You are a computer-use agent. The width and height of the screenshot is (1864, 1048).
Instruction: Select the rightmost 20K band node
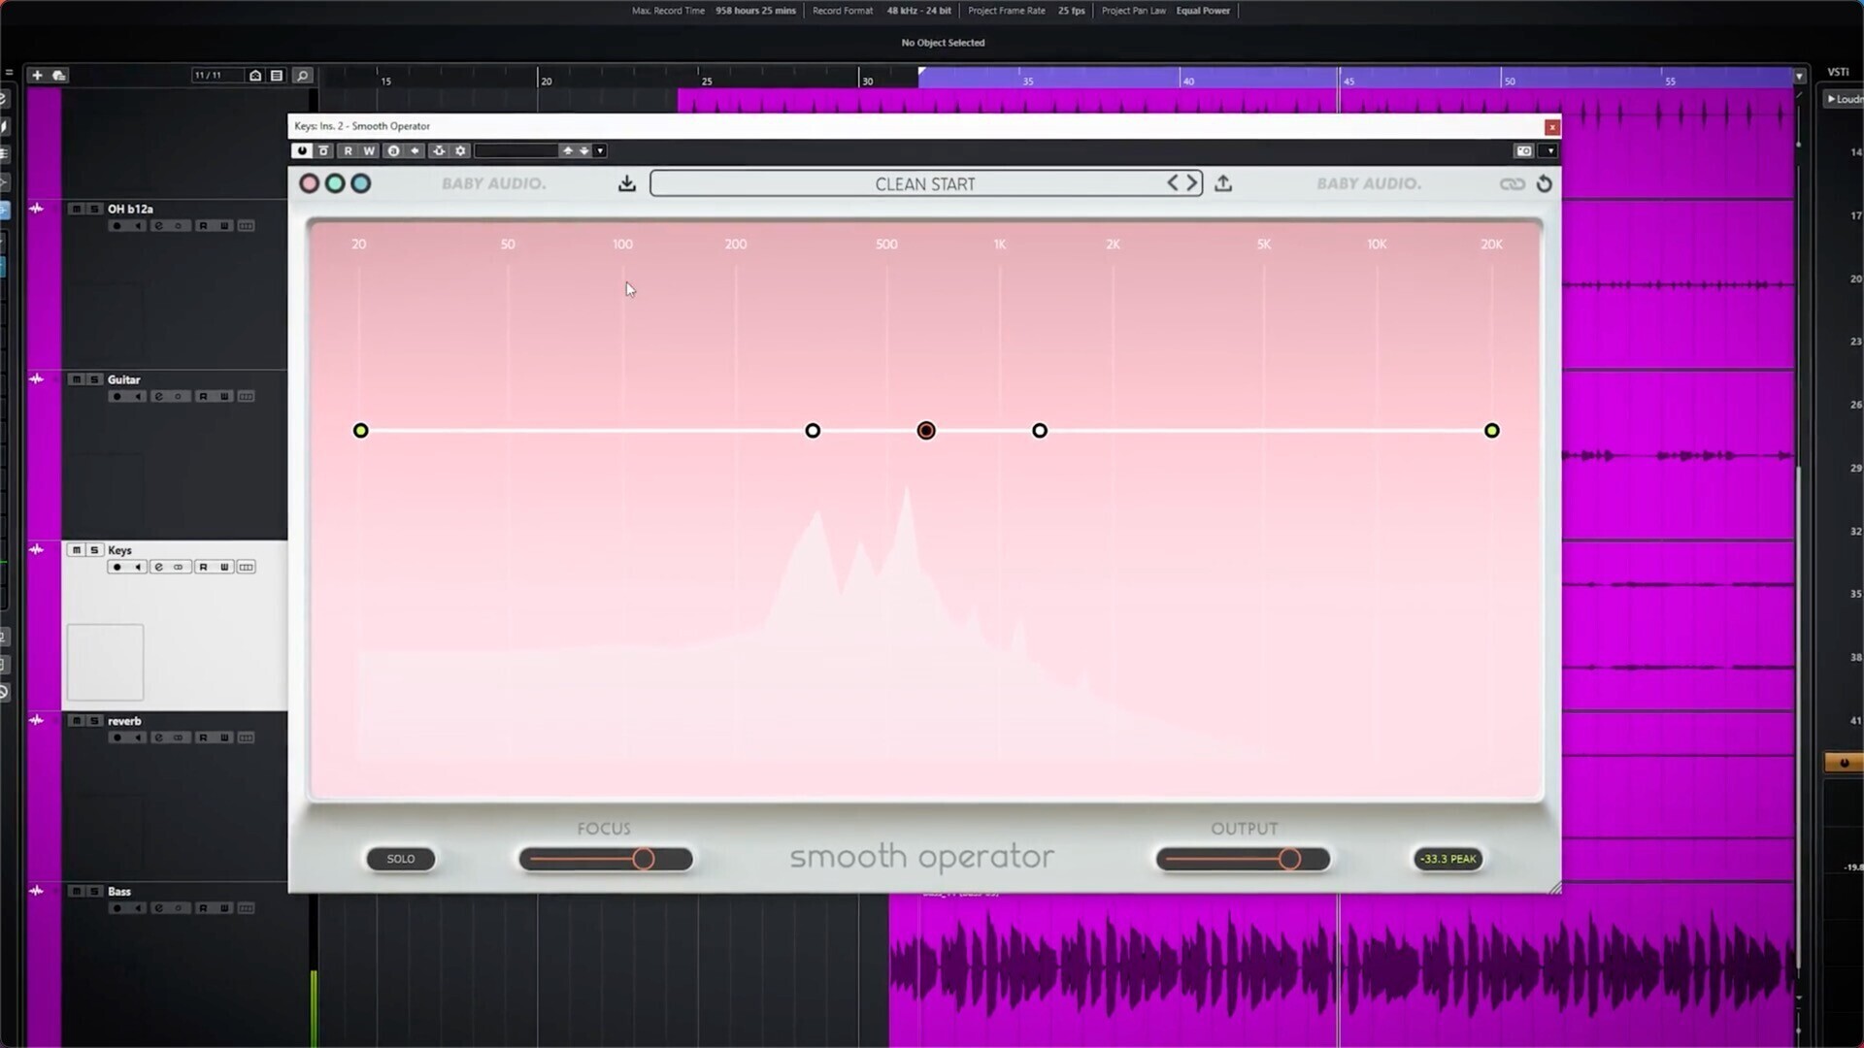point(1492,430)
